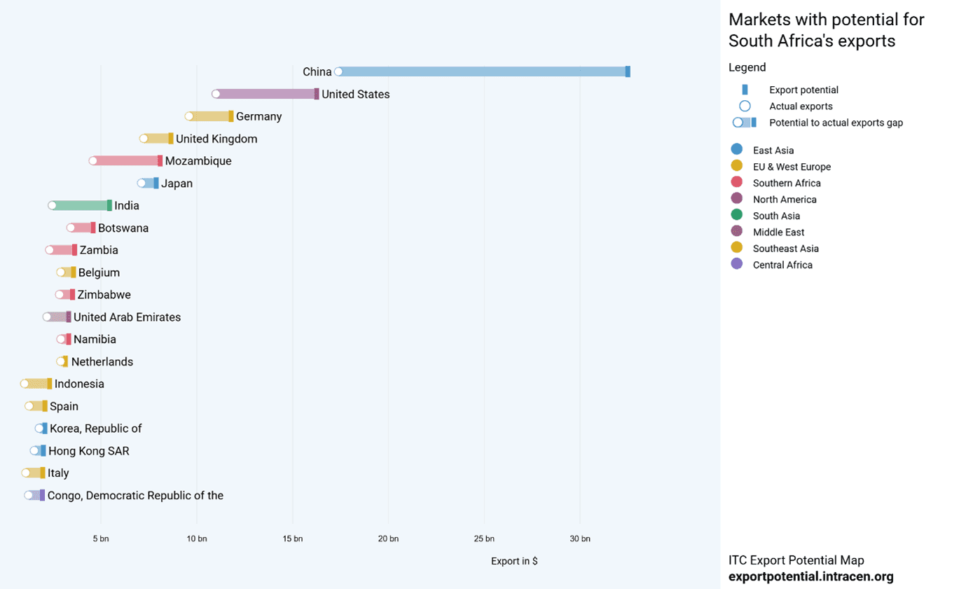Select the United States export gap bar
Viewport: 966px width, 589px height.
click(x=267, y=94)
